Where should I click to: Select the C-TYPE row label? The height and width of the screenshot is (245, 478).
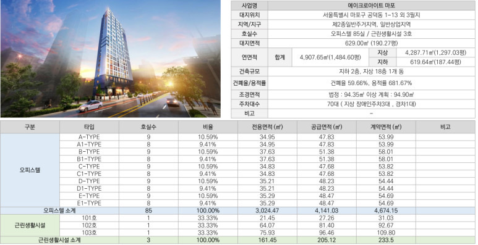[x=89, y=167]
